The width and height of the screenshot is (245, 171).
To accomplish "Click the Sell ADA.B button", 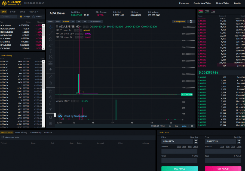I will tap(223, 169).
